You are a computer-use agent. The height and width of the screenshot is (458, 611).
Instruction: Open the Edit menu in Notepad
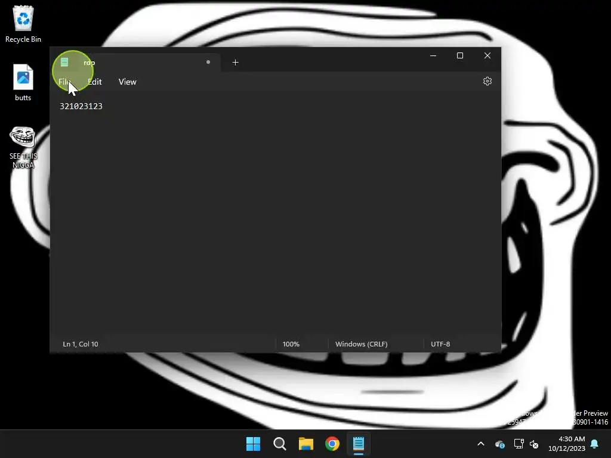click(95, 82)
